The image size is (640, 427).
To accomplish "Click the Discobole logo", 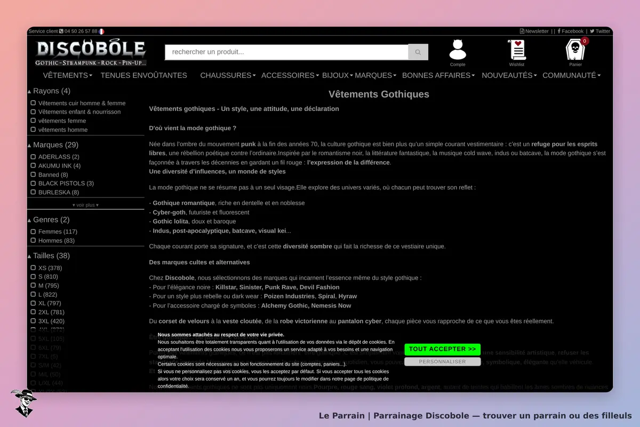I will pyautogui.click(x=91, y=52).
